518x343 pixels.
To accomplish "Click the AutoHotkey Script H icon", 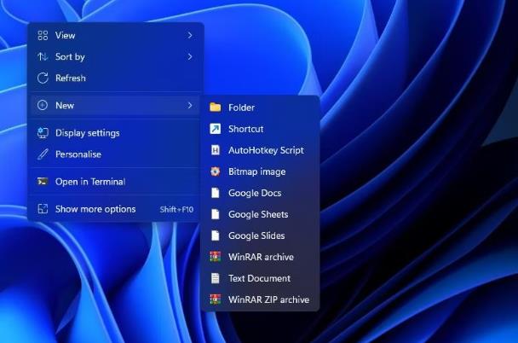I will (x=215, y=150).
